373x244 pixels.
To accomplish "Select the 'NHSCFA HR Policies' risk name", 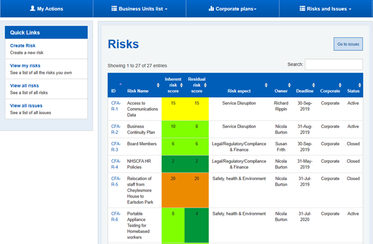I will (139, 164).
